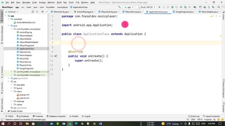Viewport: 225px width, 126px height.
Task: Open the Pixel 2 API 28 device dropdown
Action: [147, 7]
